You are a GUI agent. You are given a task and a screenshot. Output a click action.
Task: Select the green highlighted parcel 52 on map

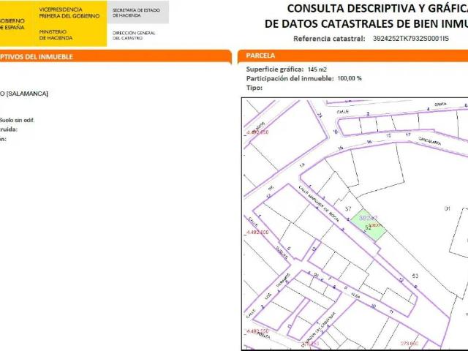click(369, 225)
